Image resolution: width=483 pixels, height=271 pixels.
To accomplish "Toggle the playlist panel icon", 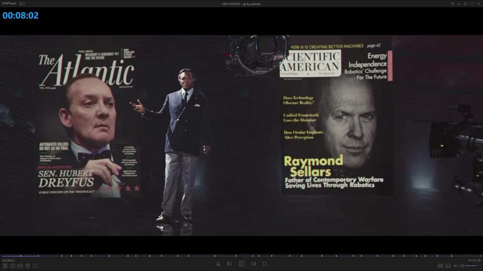I will pos(5,266).
